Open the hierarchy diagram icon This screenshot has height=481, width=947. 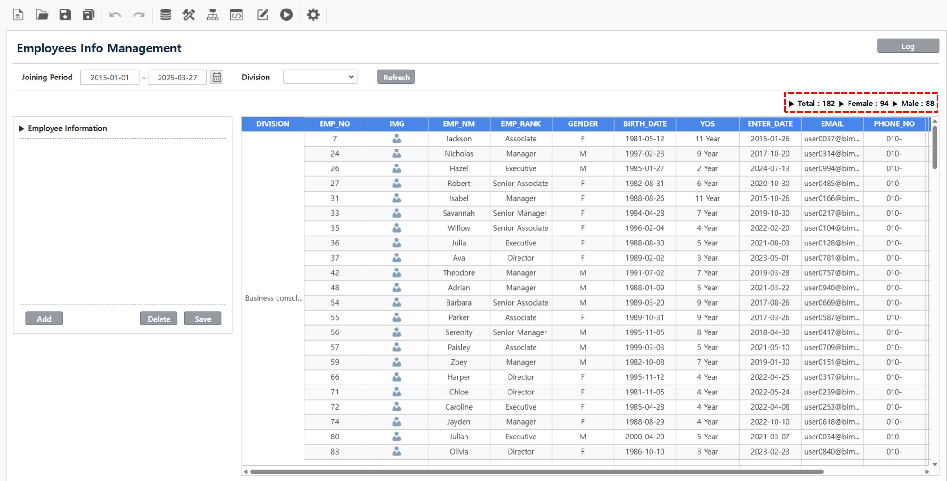(213, 15)
